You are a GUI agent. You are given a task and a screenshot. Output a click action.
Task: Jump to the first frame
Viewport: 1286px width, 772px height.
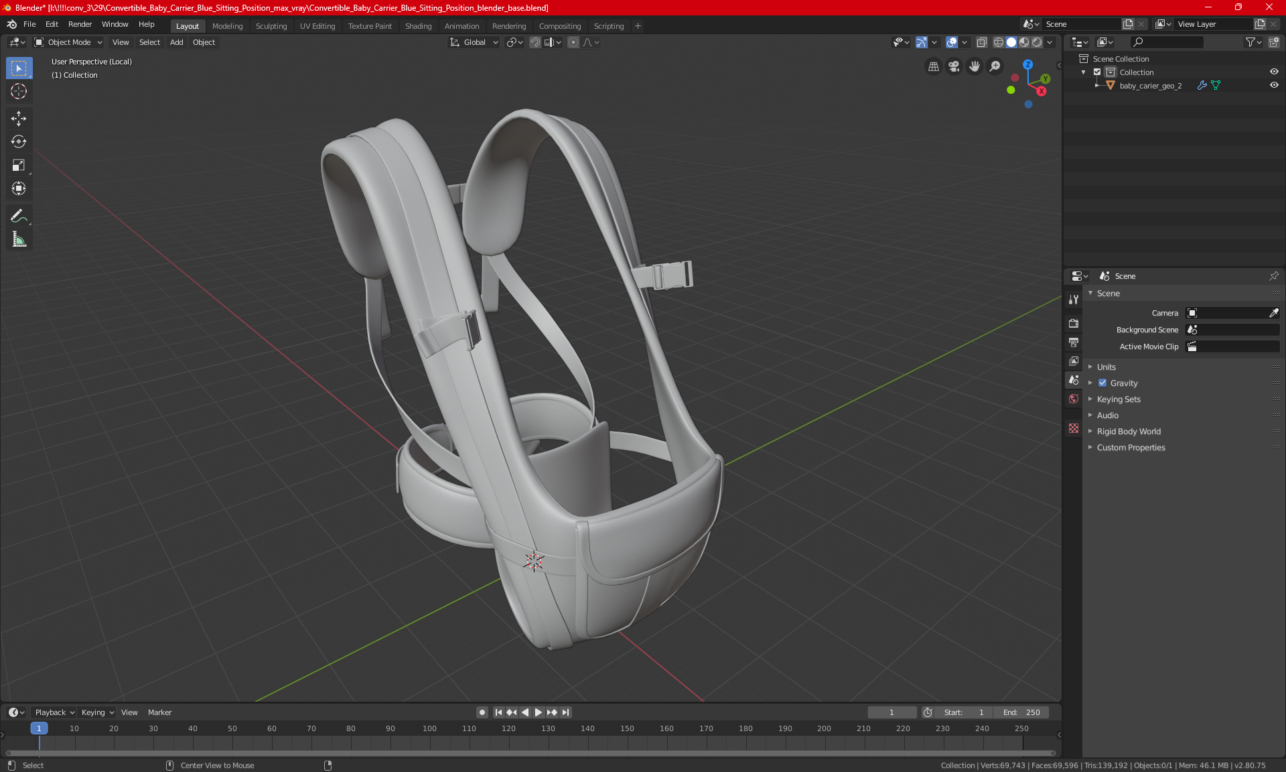tap(498, 712)
